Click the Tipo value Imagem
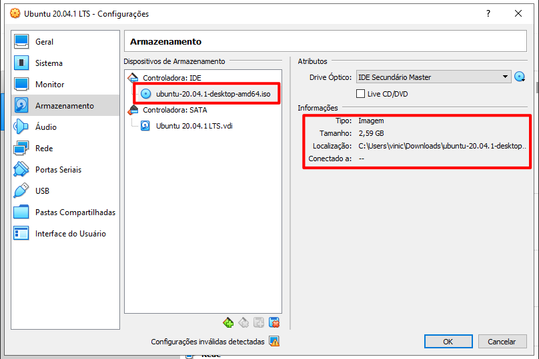 tap(371, 121)
